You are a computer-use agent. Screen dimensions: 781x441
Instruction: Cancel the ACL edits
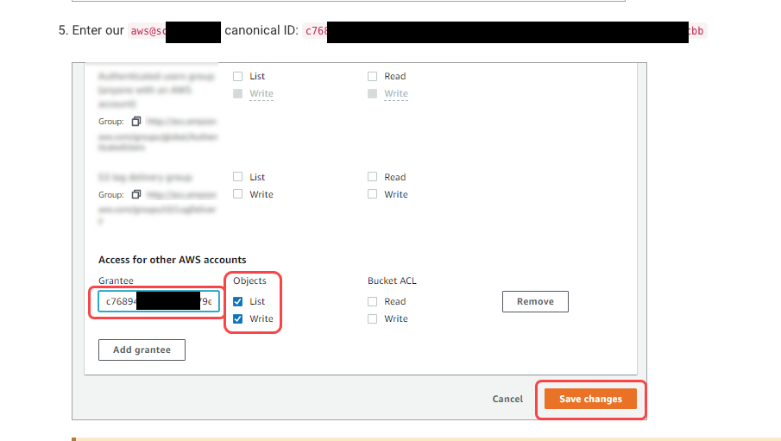pos(507,399)
